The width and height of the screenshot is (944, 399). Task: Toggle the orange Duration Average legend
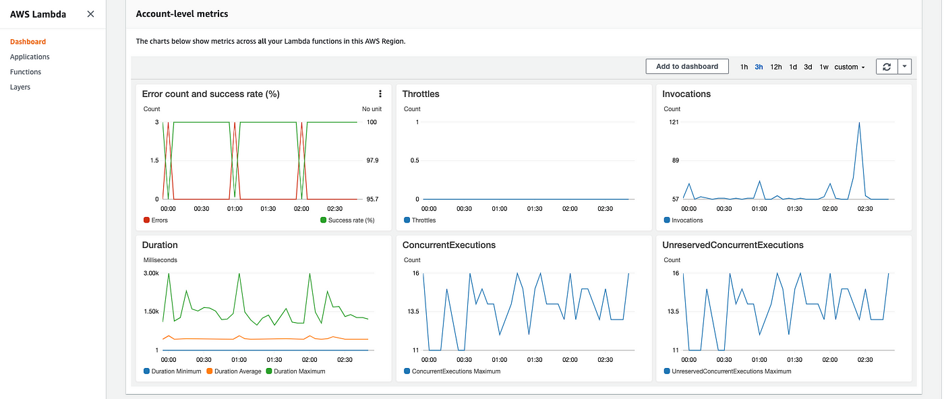point(209,371)
